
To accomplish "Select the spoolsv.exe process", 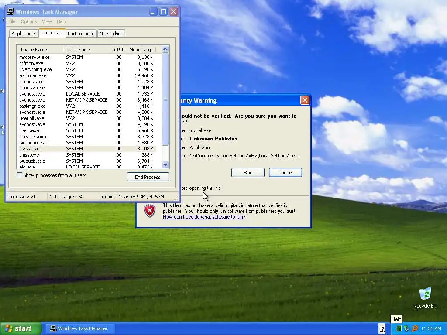I will (87, 88).
